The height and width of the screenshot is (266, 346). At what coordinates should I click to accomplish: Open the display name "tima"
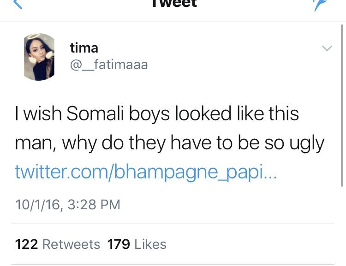pyautogui.click(x=84, y=47)
